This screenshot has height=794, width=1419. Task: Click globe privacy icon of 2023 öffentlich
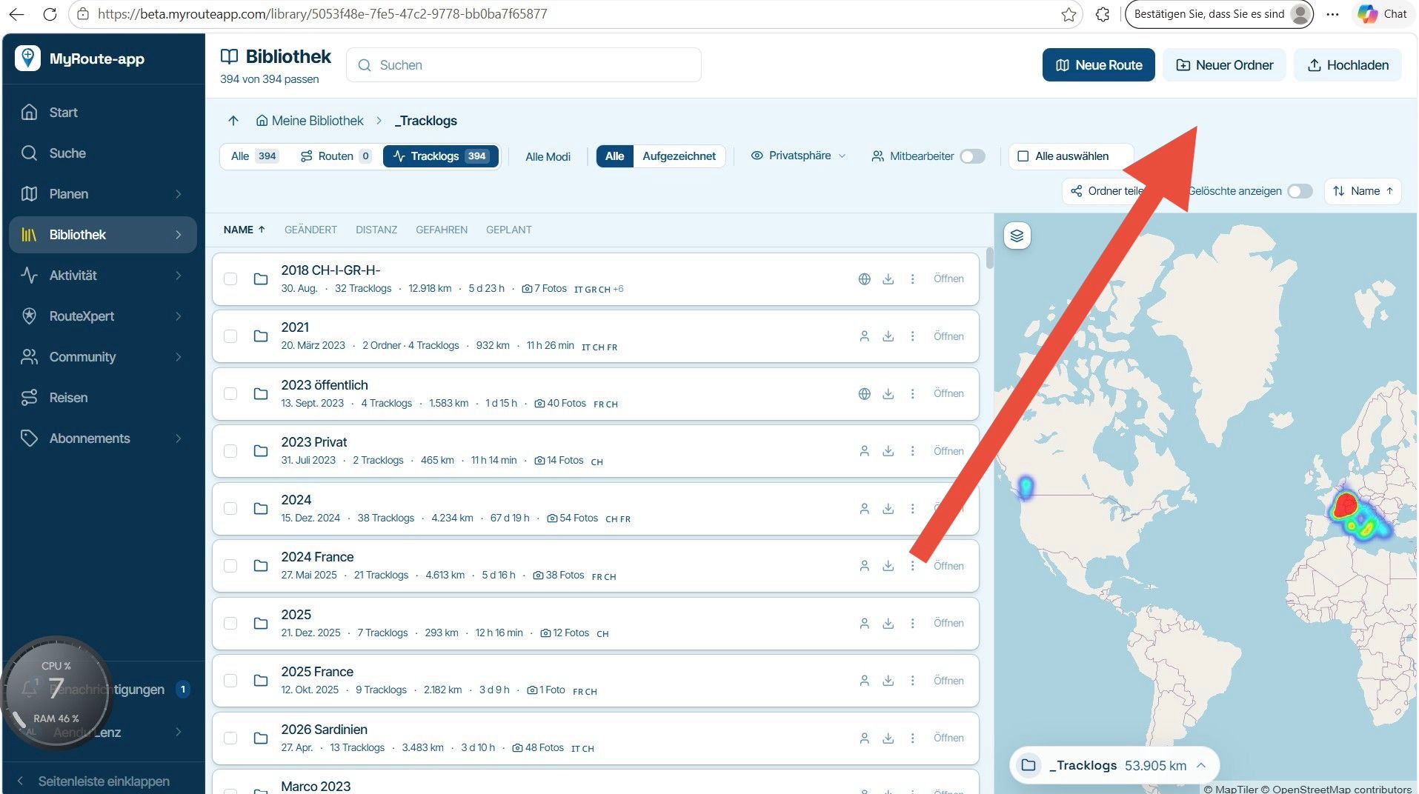(x=864, y=394)
